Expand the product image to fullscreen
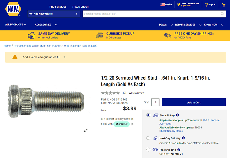Screen dimensions: 230x159 [86, 130]
